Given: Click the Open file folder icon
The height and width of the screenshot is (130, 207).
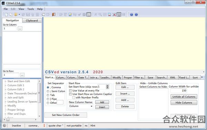Looking at the screenshot, I should pos(16,14).
